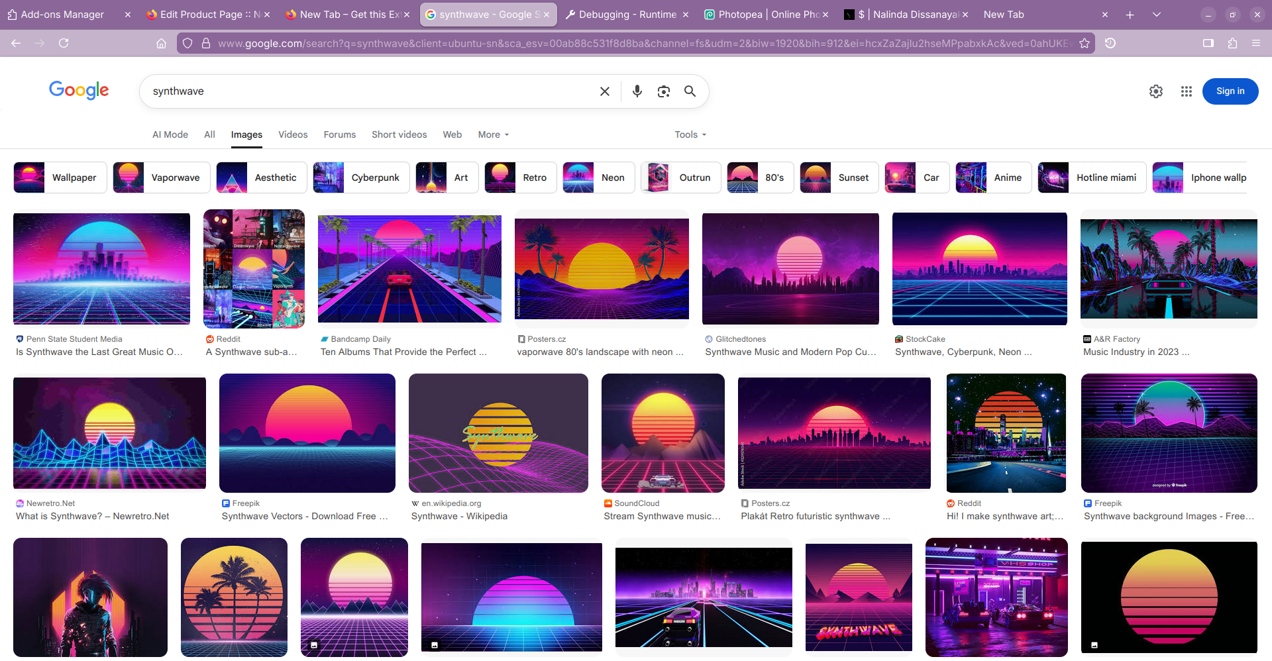This screenshot has width=1272, height=661.
Task: Filter images by Outrun chip
Action: (x=681, y=178)
